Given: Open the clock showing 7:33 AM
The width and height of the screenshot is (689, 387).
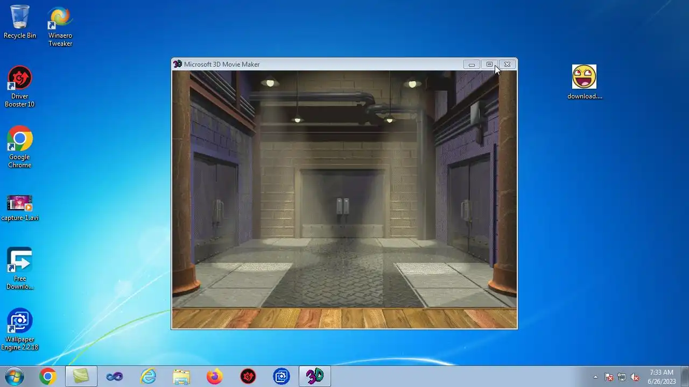Looking at the screenshot, I should coord(662,377).
